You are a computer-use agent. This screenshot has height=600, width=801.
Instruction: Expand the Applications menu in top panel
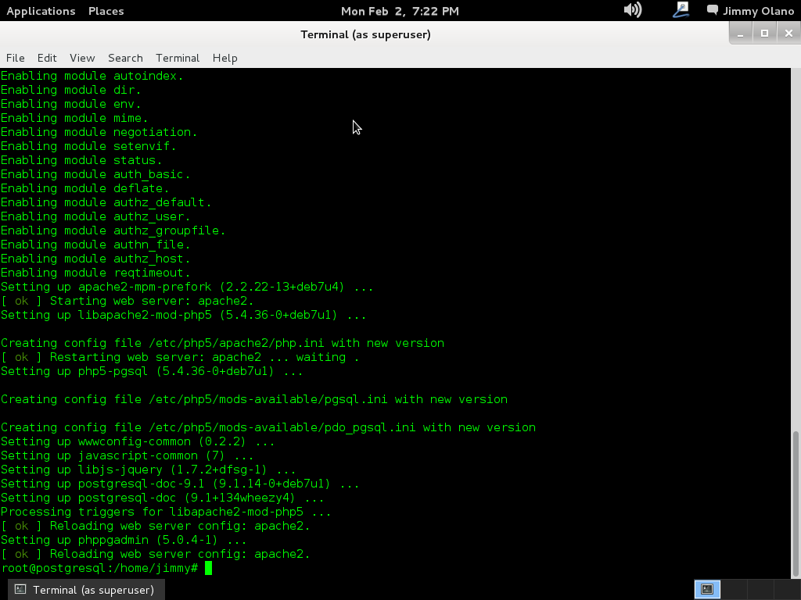(x=41, y=11)
